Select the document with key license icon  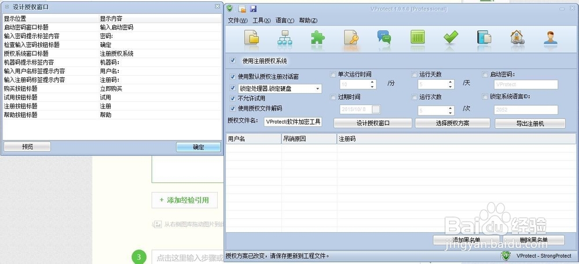coord(351,38)
